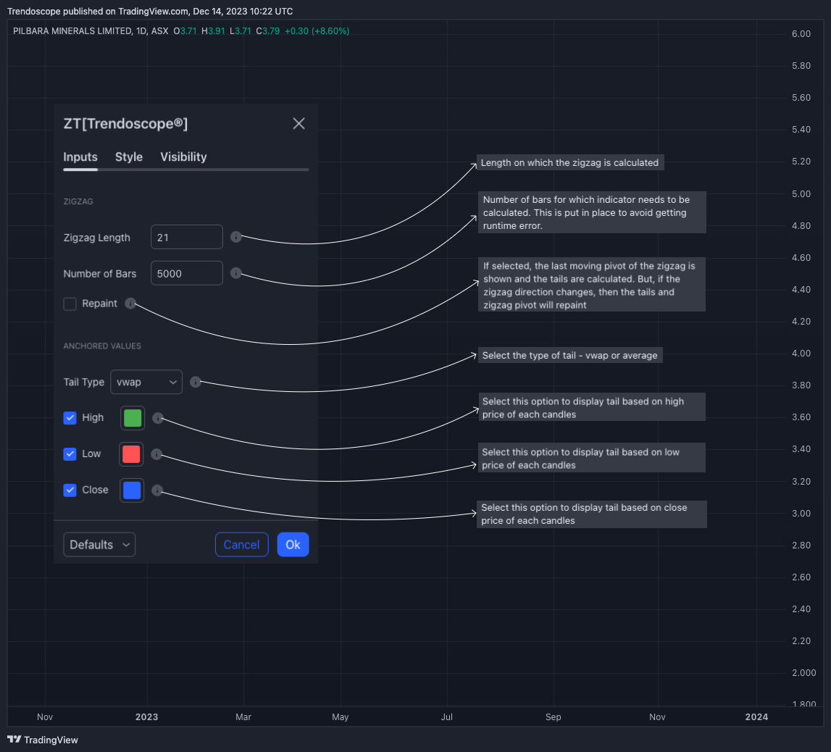Open the Visibility tab
The width and height of the screenshot is (831, 752).
[x=183, y=157]
